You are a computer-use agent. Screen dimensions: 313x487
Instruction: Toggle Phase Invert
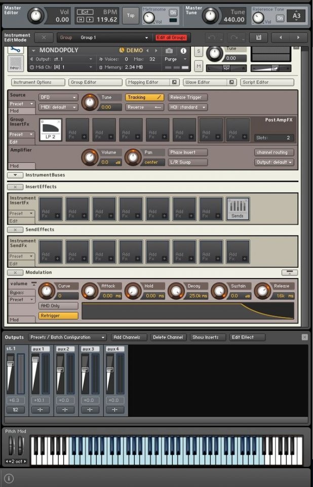188,153
